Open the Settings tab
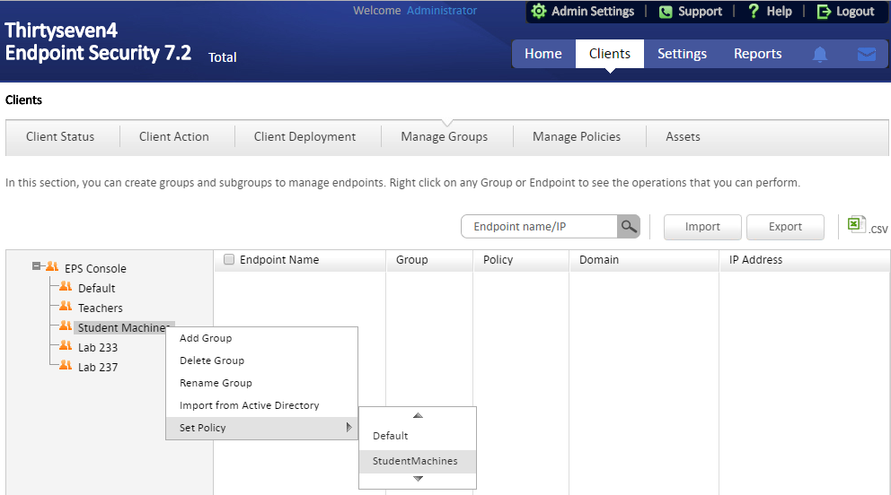Viewport: 891px width, 495px height. tap(682, 54)
